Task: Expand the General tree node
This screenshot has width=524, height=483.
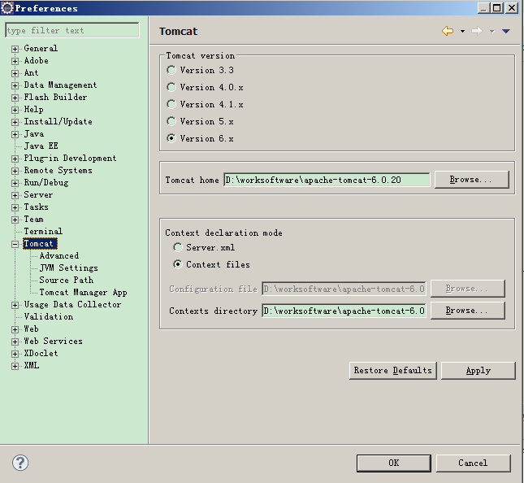Action: coord(15,49)
